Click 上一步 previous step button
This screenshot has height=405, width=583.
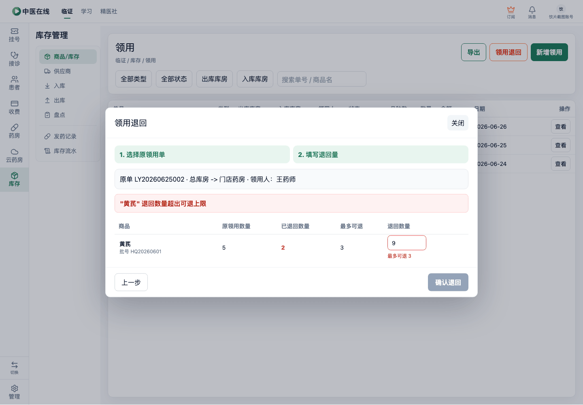tap(131, 282)
